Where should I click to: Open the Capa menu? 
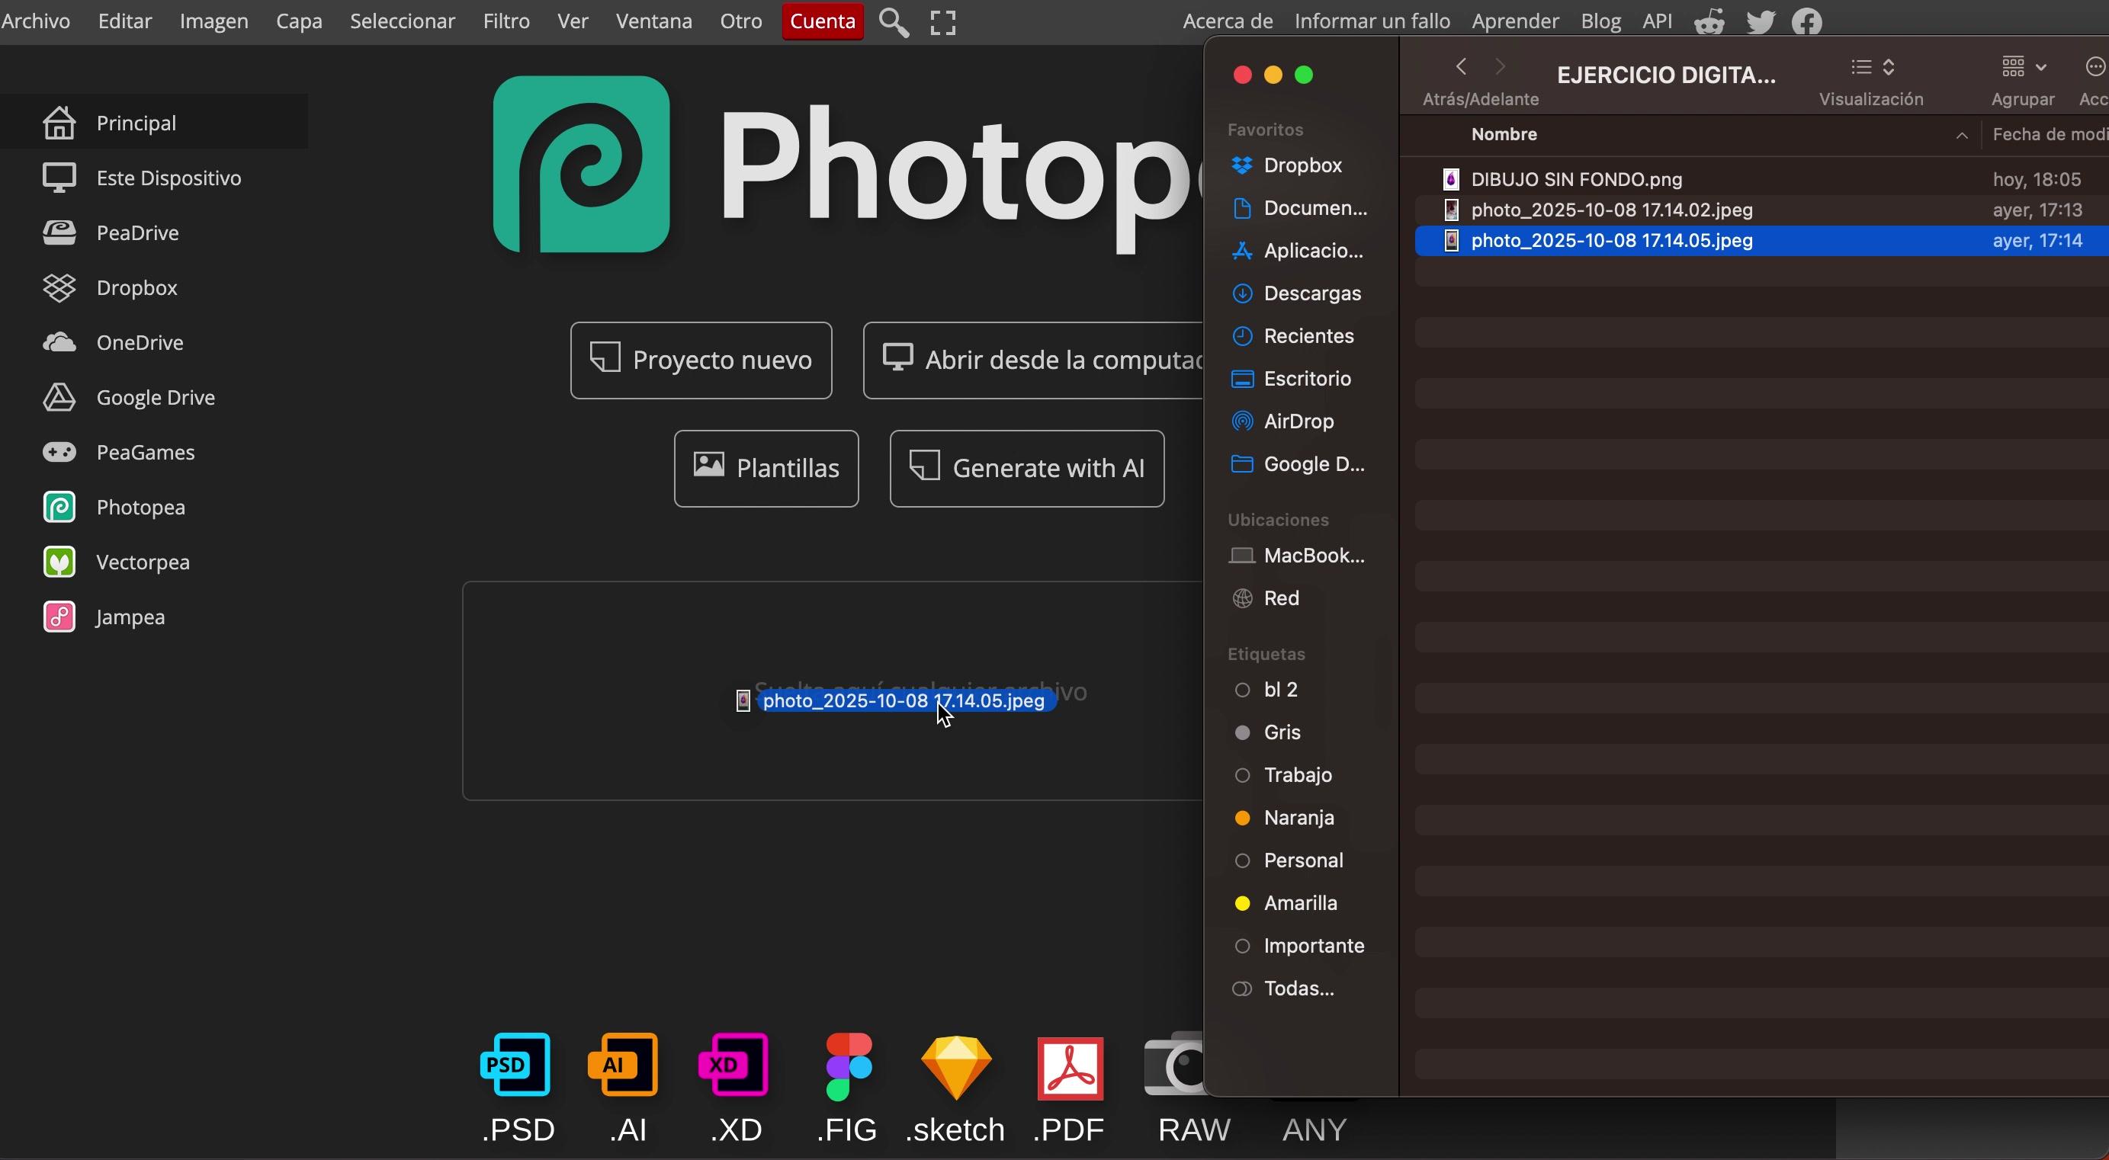coord(299,21)
